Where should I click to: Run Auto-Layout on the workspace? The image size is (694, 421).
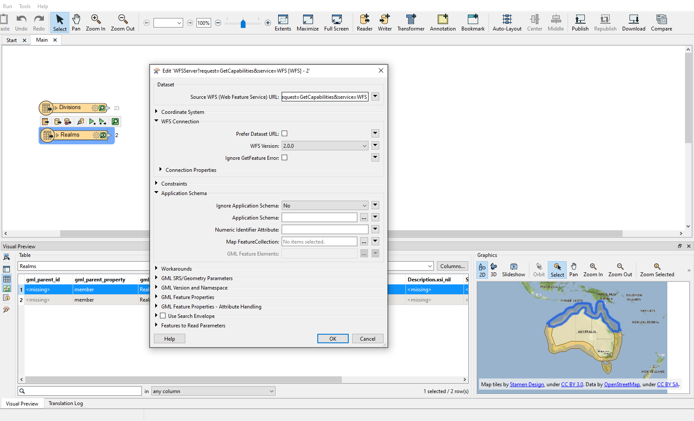click(507, 23)
